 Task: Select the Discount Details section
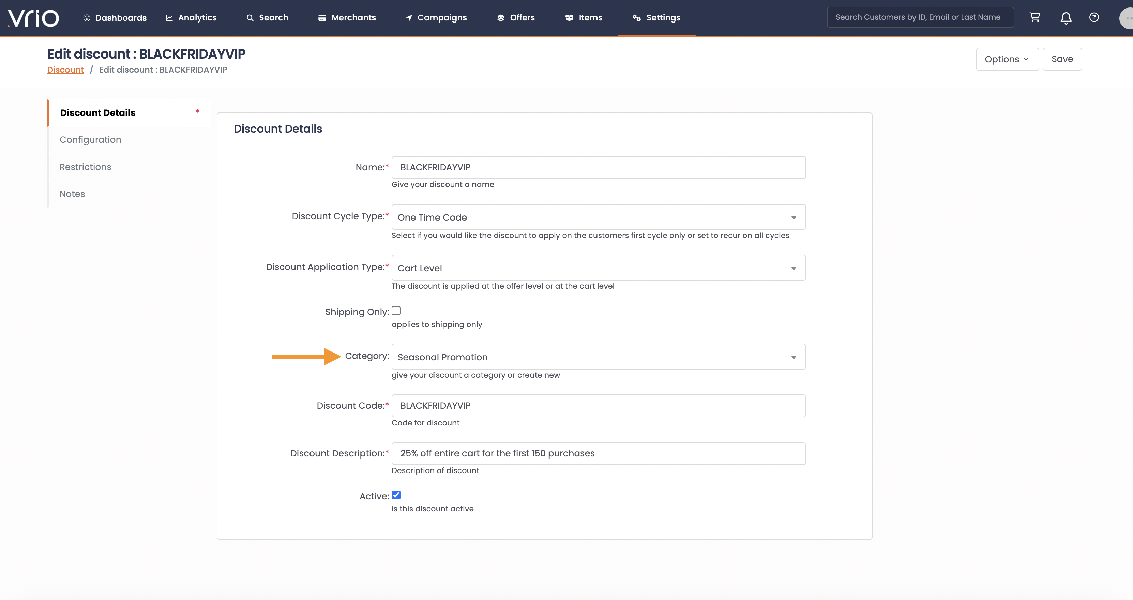pyautogui.click(x=129, y=112)
